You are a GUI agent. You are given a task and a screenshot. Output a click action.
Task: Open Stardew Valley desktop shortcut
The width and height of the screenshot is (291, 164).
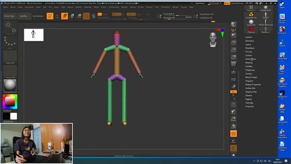coord(282,108)
